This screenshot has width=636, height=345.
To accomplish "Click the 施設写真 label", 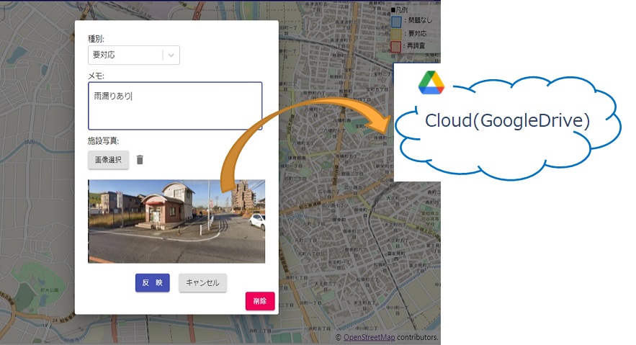I will (x=103, y=140).
